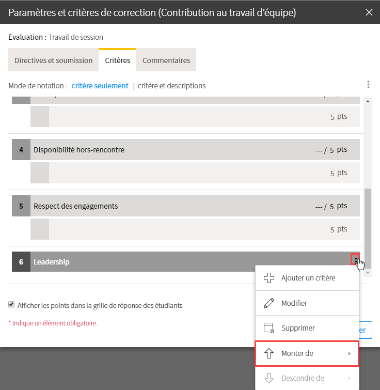Click the plus icon for Ajouter un critère
The width and height of the screenshot is (380, 390).
(x=269, y=278)
